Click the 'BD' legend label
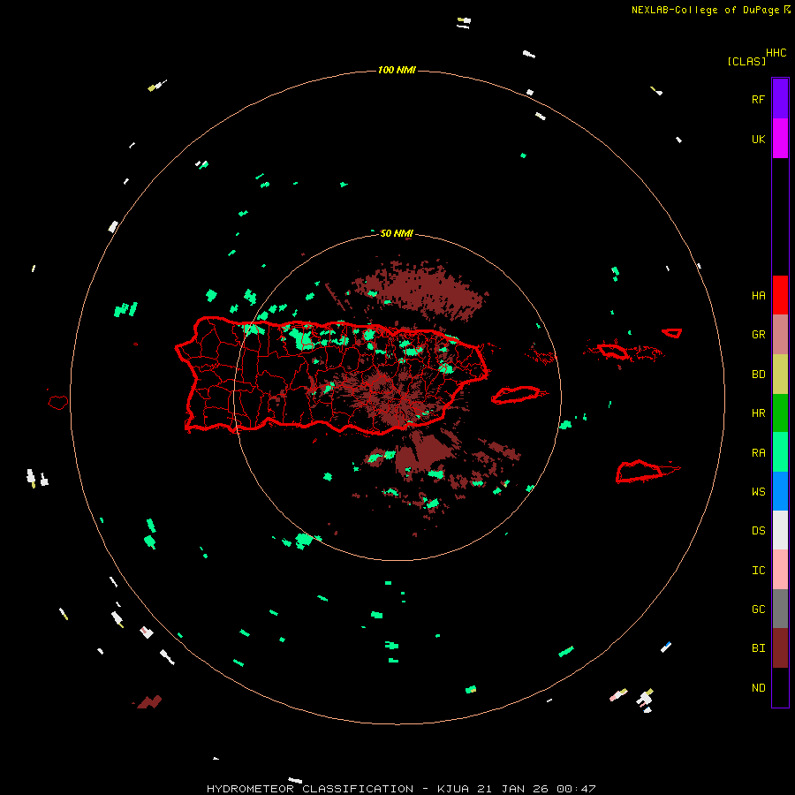 click(x=758, y=374)
